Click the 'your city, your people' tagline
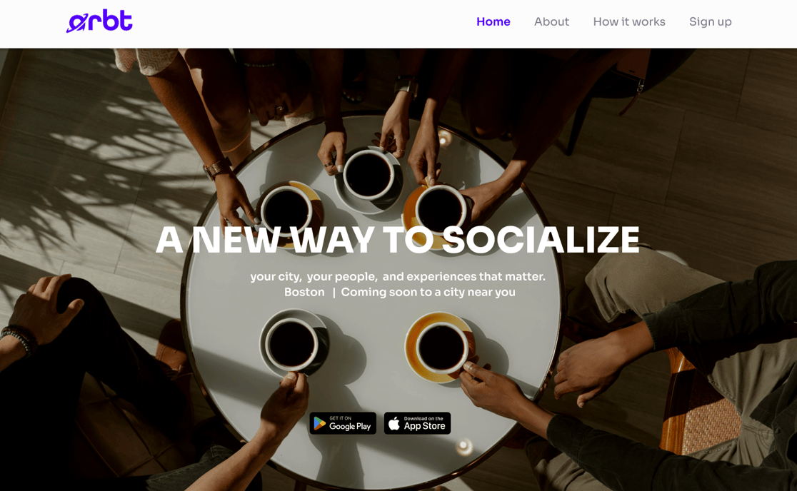 pyautogui.click(x=398, y=277)
